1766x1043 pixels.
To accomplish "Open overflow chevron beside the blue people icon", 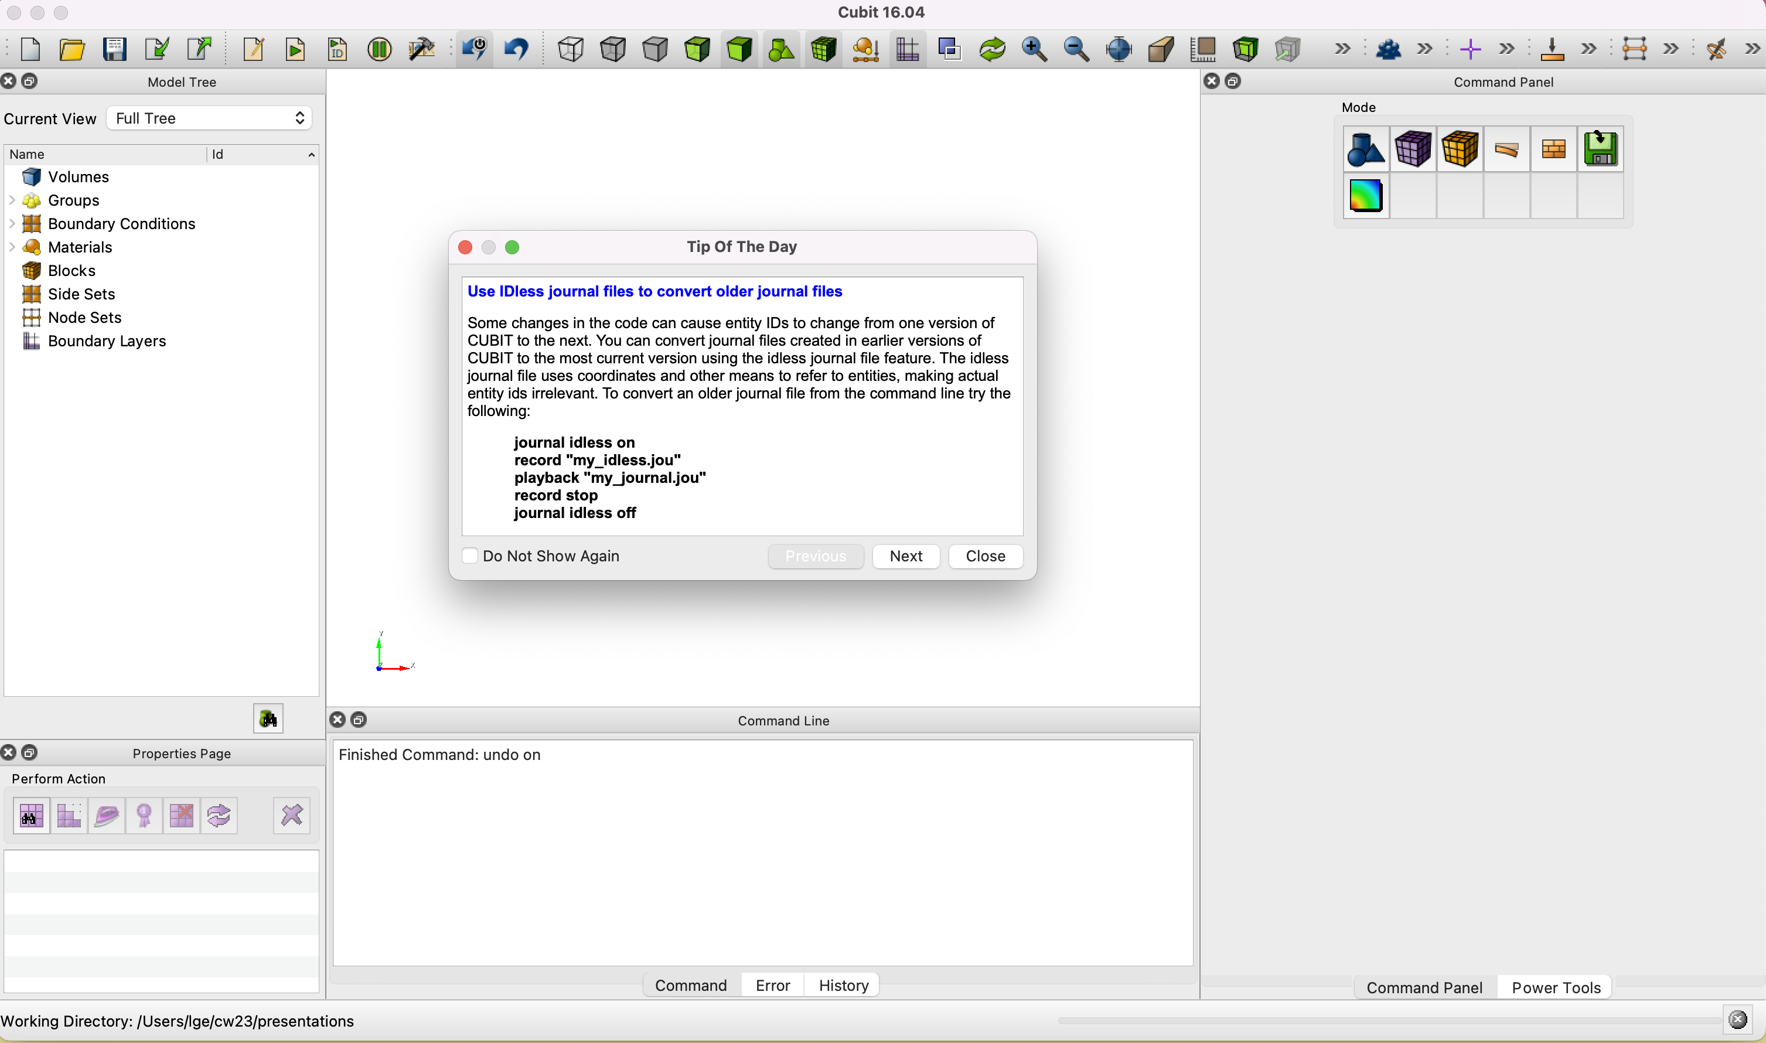I will coord(1424,49).
